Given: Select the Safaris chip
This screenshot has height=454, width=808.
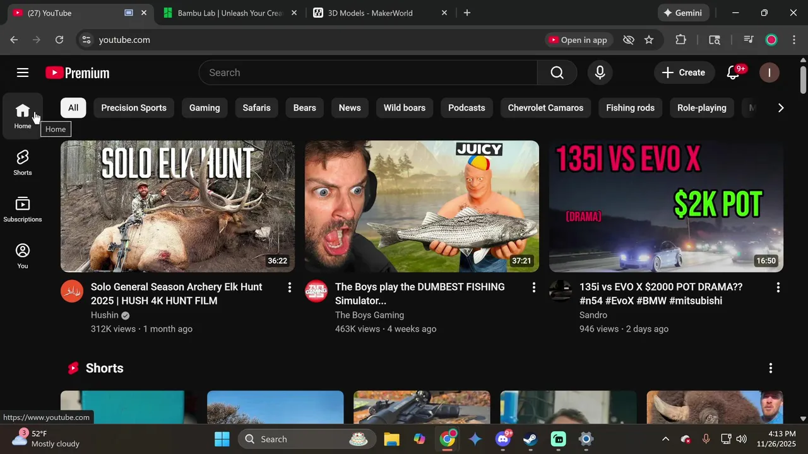Looking at the screenshot, I should pyautogui.click(x=257, y=108).
